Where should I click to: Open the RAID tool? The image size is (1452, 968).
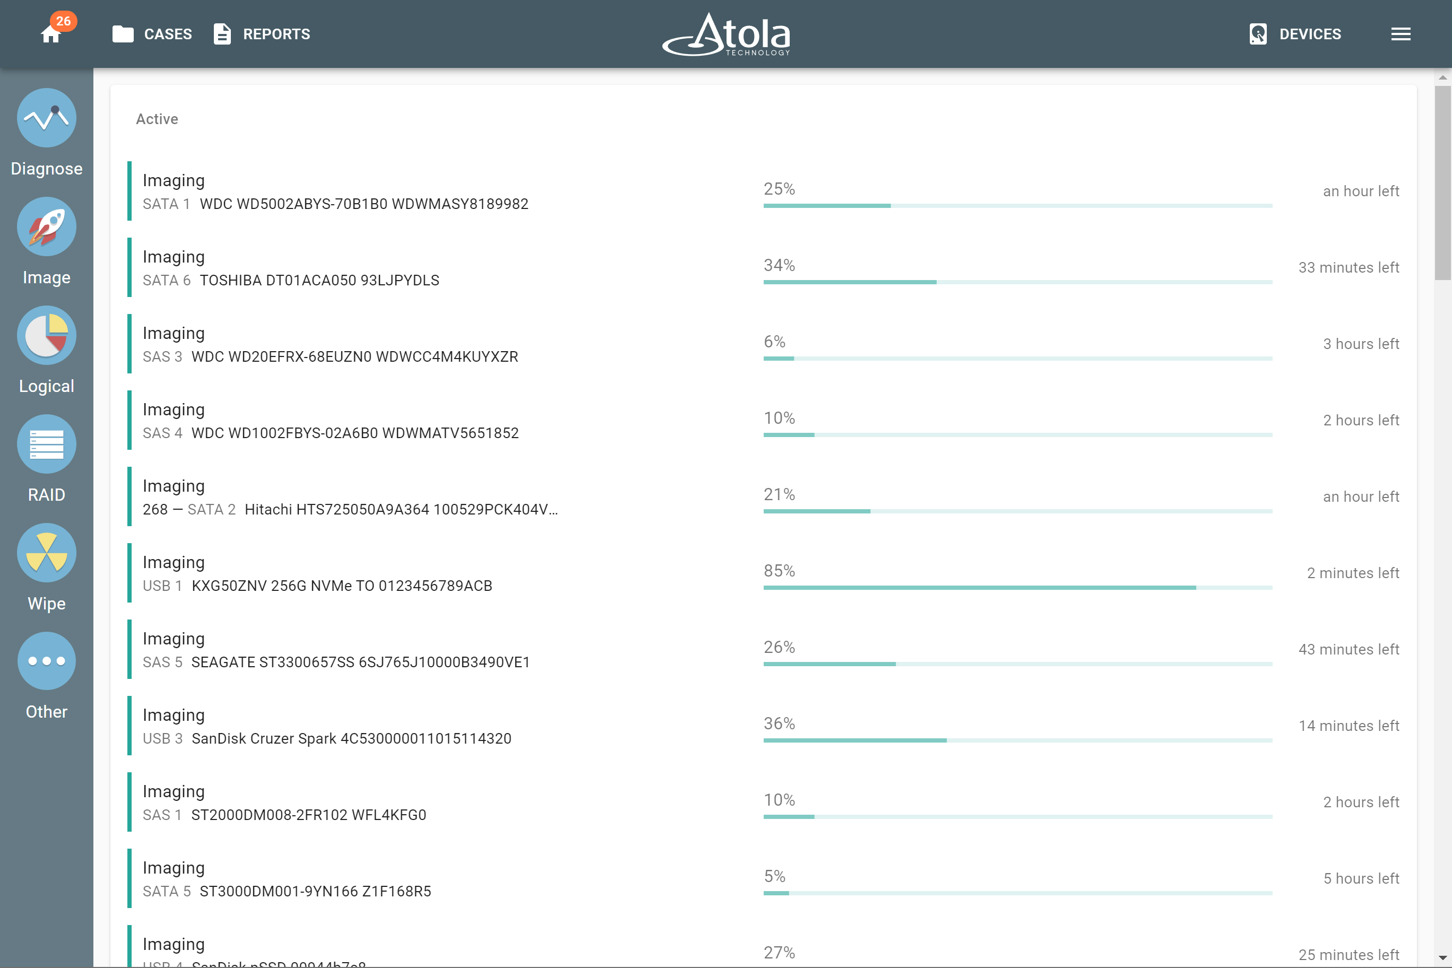point(46,444)
